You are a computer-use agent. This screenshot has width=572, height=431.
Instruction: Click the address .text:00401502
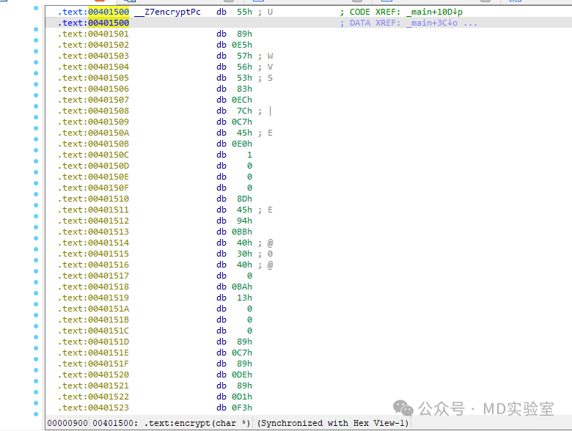(93, 45)
